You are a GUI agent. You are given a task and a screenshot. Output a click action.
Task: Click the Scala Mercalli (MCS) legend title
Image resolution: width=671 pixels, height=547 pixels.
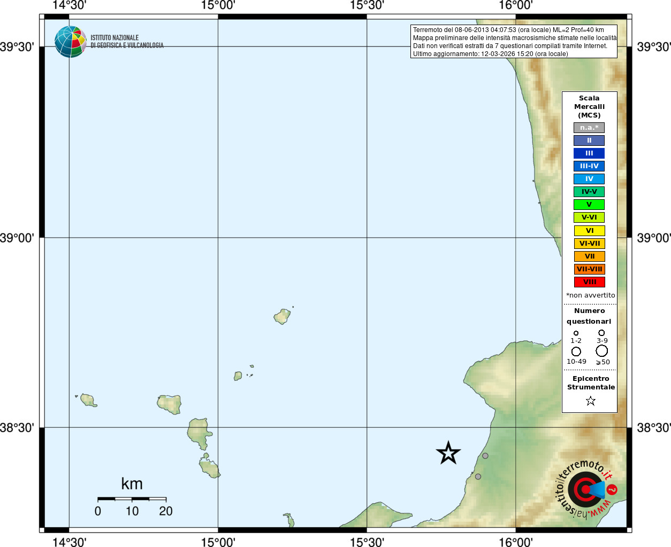coord(589,106)
